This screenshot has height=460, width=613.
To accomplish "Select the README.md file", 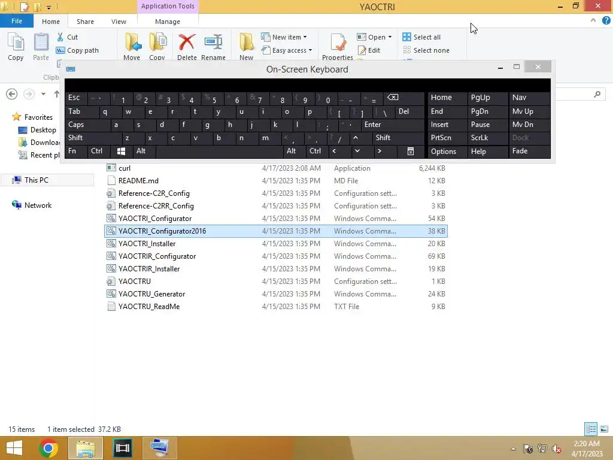I will [x=276, y=181].
